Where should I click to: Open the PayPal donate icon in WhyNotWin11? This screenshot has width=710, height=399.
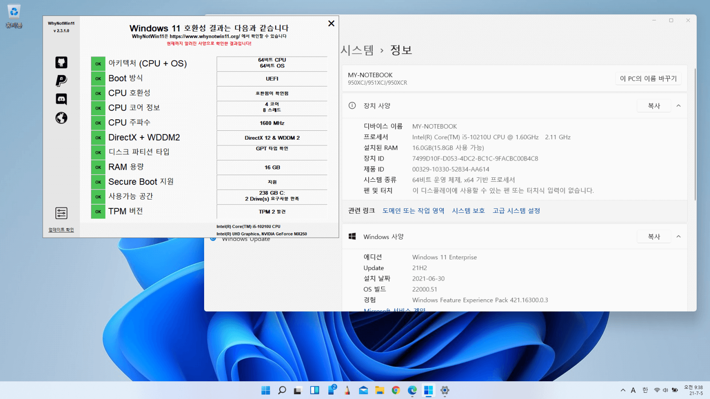[x=61, y=81]
